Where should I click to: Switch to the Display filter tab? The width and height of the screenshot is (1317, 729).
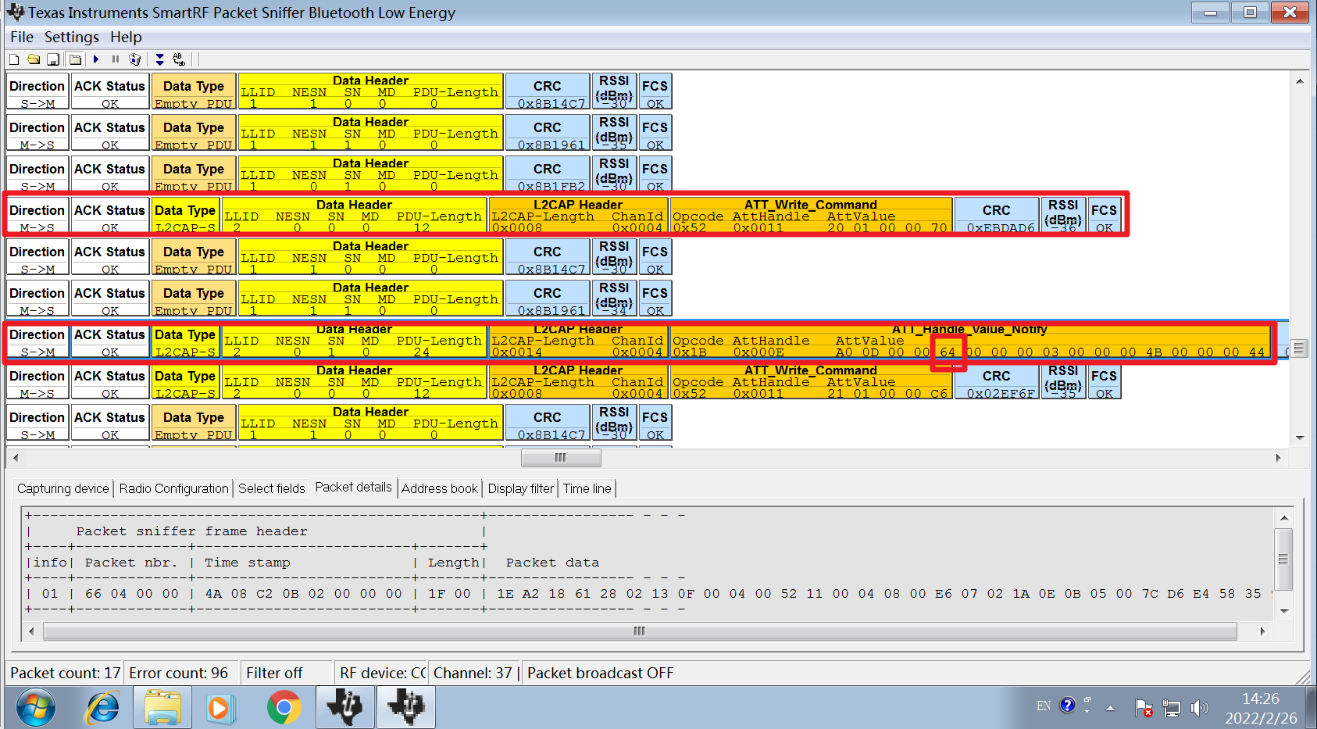pyautogui.click(x=520, y=488)
